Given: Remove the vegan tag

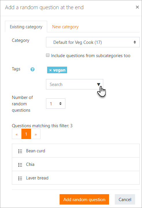Looking at the screenshot, I should [x=50, y=70].
